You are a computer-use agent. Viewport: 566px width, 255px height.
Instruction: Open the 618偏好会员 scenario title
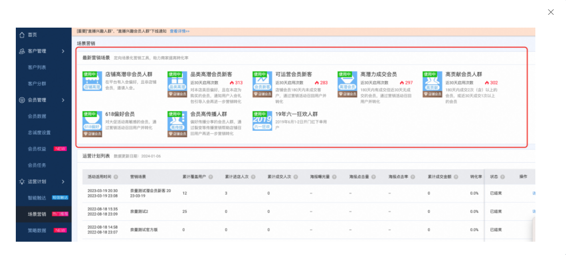click(120, 114)
